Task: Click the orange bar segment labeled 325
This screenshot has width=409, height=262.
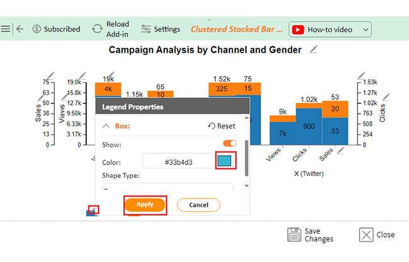Action: 221,89
